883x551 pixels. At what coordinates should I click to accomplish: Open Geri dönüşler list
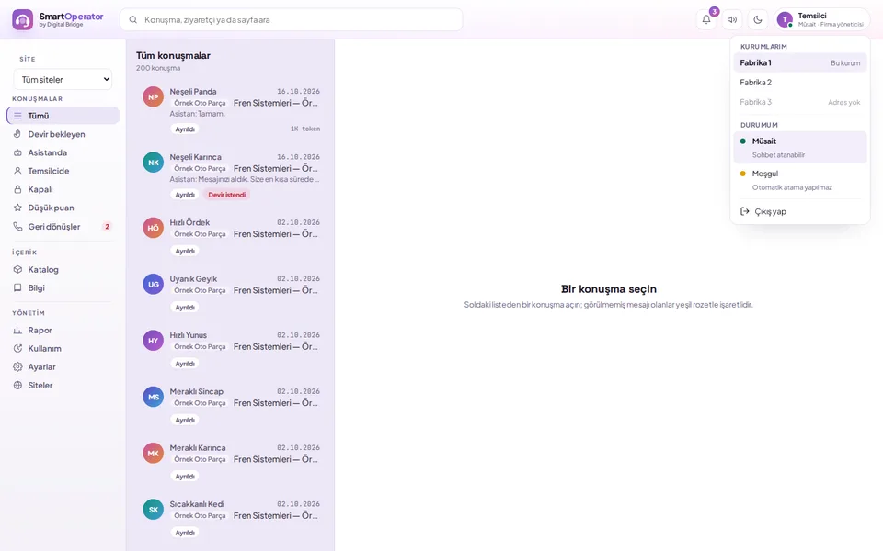63,227
